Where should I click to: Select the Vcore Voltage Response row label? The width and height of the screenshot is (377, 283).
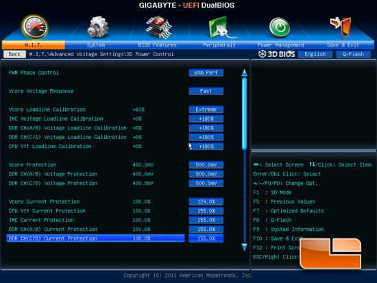point(41,91)
